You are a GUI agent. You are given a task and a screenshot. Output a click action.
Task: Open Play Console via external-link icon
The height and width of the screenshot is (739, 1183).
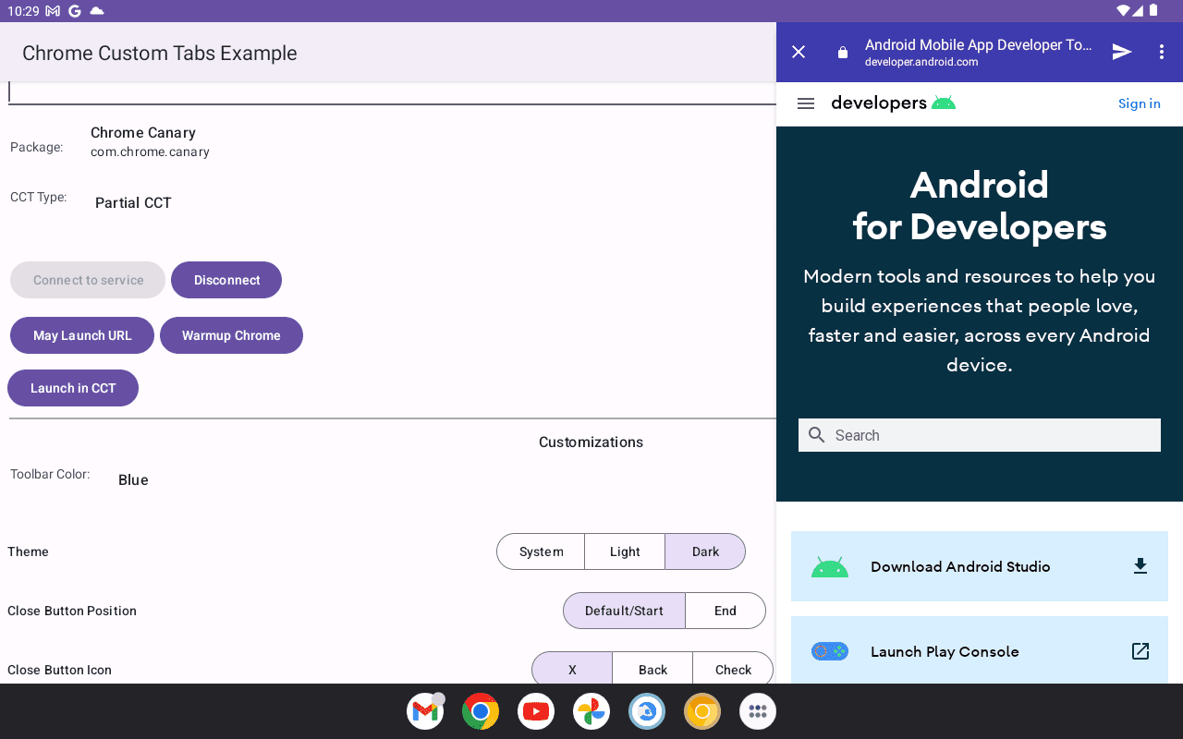1140,650
